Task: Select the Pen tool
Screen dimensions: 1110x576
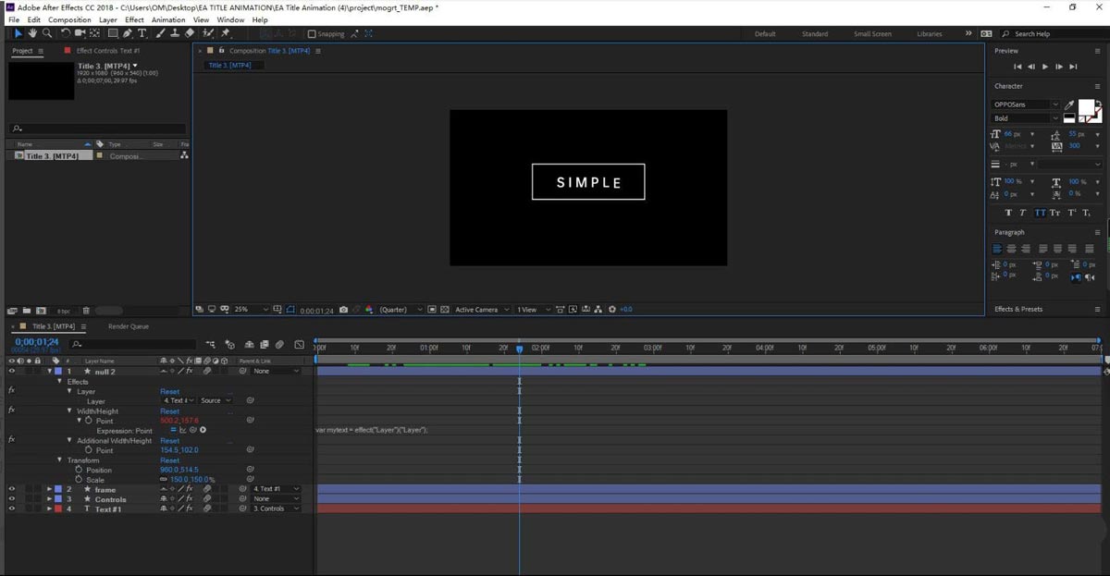Action: 128,33
